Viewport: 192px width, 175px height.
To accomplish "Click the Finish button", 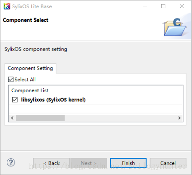I will pyautogui.click(x=128, y=163).
